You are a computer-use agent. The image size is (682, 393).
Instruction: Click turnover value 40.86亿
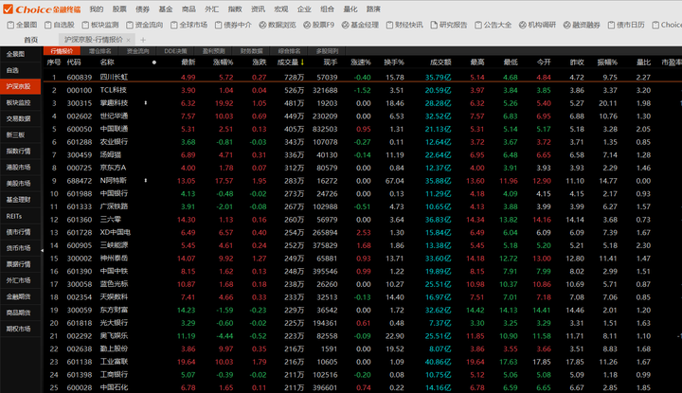click(x=438, y=362)
